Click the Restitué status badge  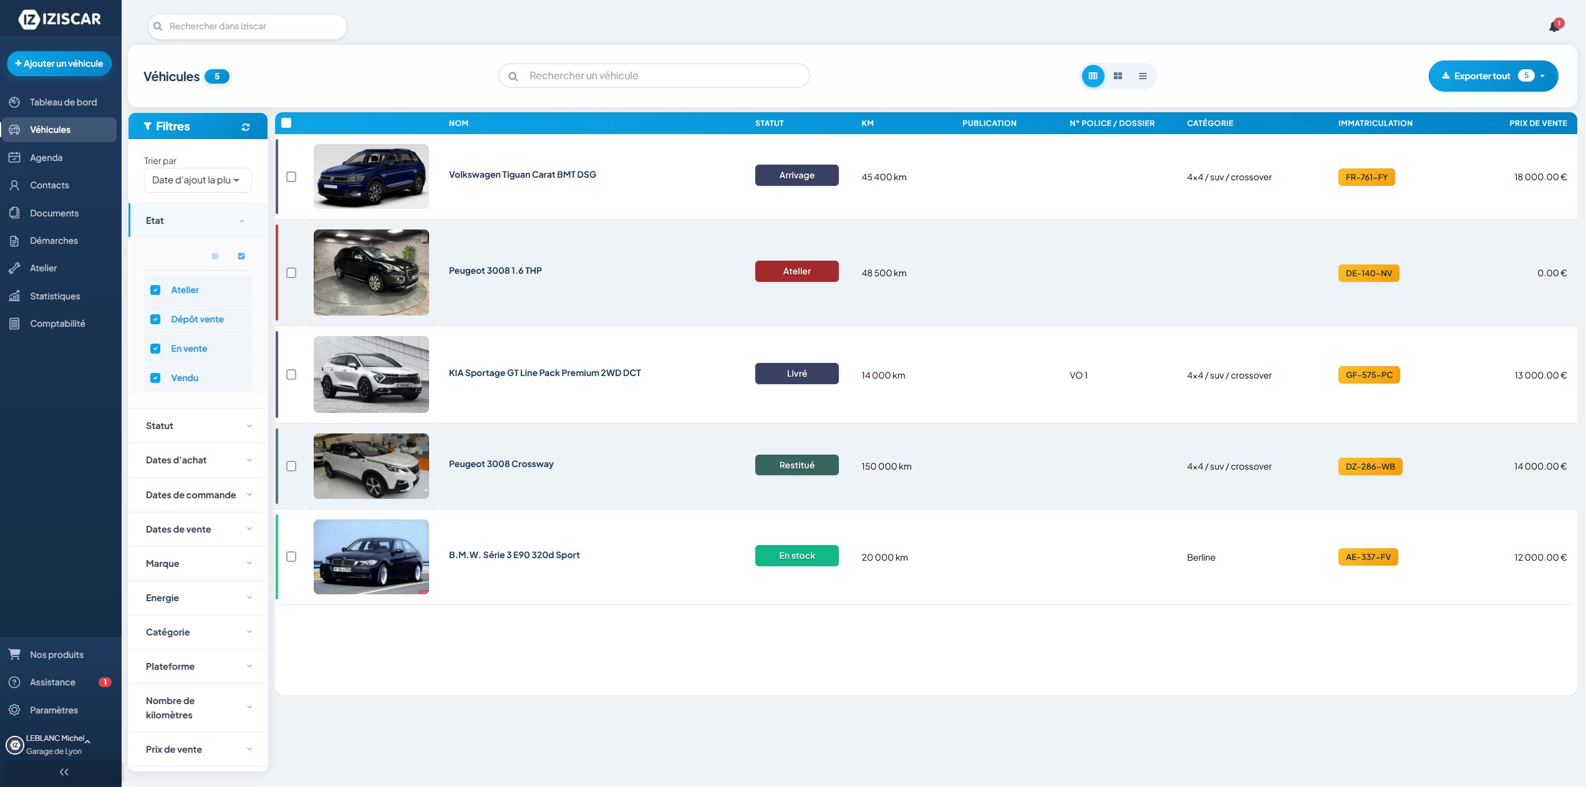click(x=796, y=465)
